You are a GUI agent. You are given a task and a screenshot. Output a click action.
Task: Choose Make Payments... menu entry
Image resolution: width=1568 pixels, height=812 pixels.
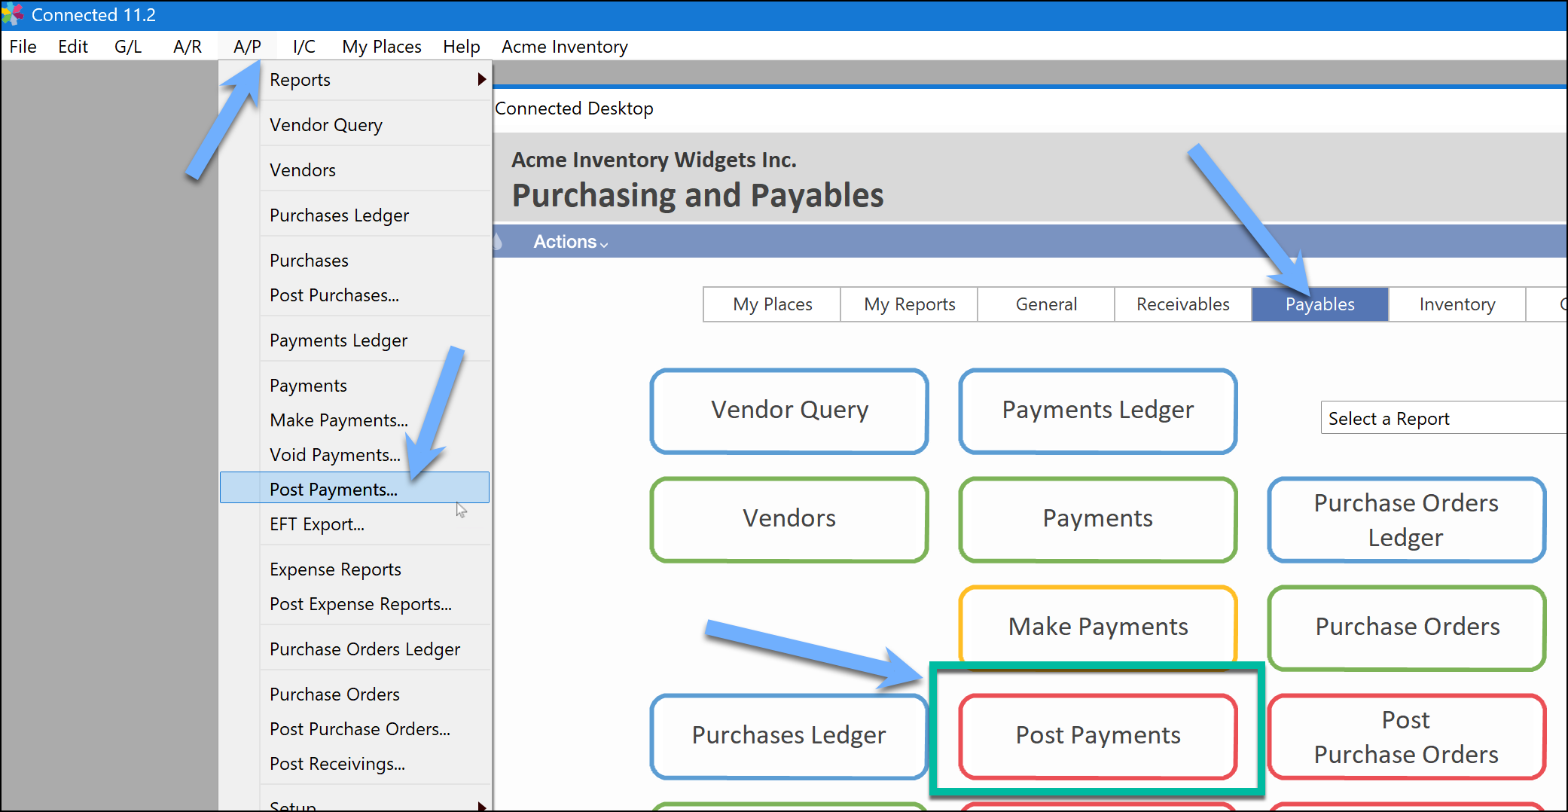coord(355,420)
